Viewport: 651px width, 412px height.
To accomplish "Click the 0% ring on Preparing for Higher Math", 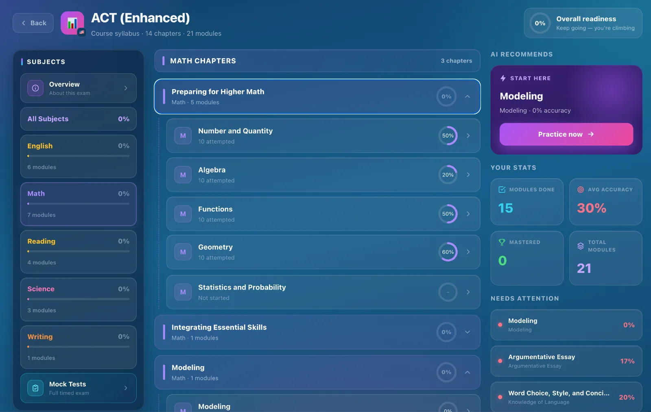I will pos(446,96).
